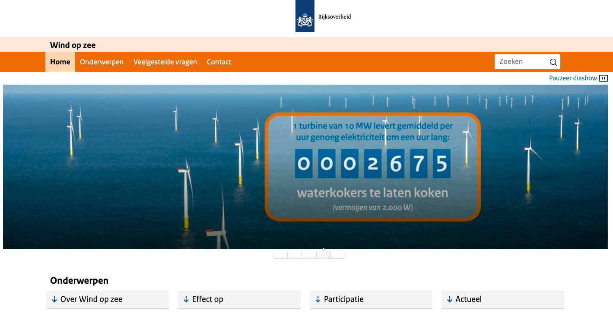The image size is (613, 314).
Task: Click the waterkokers te laten koken text
Action: point(372,193)
